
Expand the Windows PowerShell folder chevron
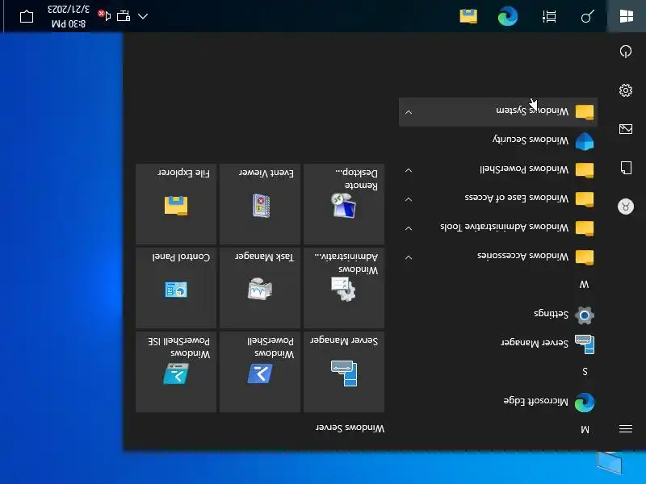click(409, 170)
